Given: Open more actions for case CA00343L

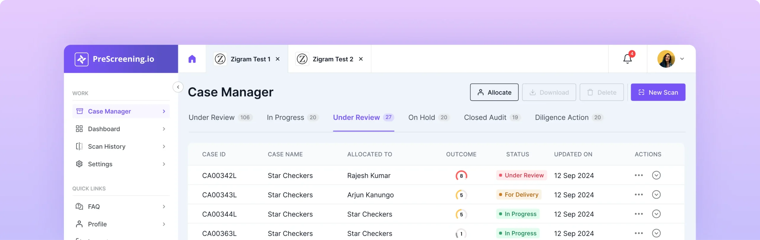Looking at the screenshot, I should [639, 195].
